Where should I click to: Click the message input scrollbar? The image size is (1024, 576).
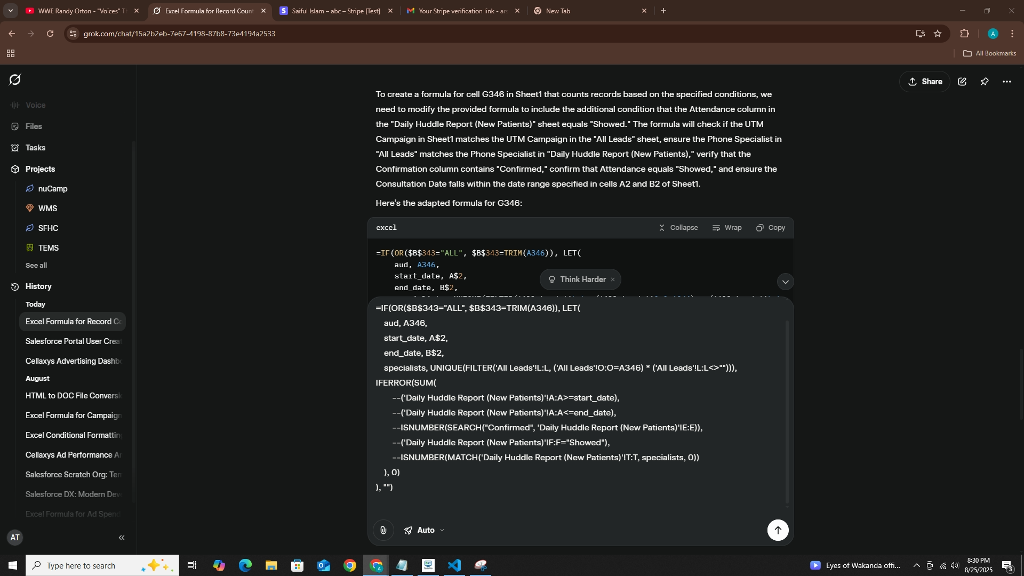(x=787, y=411)
